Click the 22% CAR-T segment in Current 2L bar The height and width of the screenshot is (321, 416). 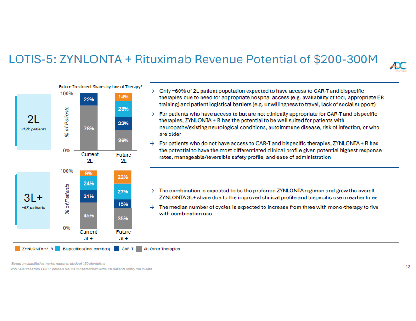pyautogui.click(x=89, y=99)
